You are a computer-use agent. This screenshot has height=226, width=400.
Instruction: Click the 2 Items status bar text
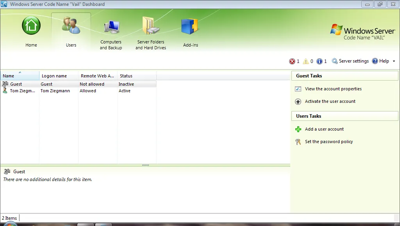[9, 218]
